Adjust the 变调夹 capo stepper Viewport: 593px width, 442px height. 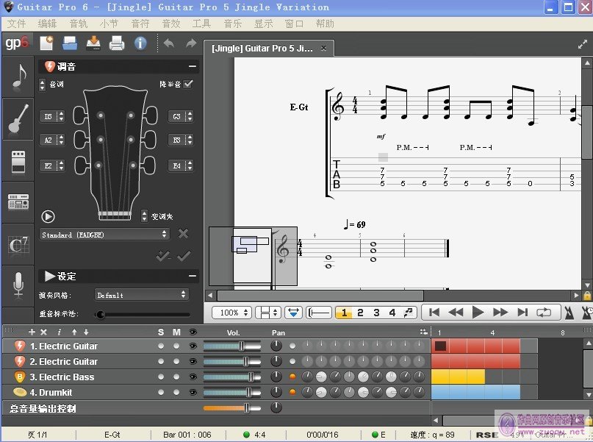tap(144, 216)
